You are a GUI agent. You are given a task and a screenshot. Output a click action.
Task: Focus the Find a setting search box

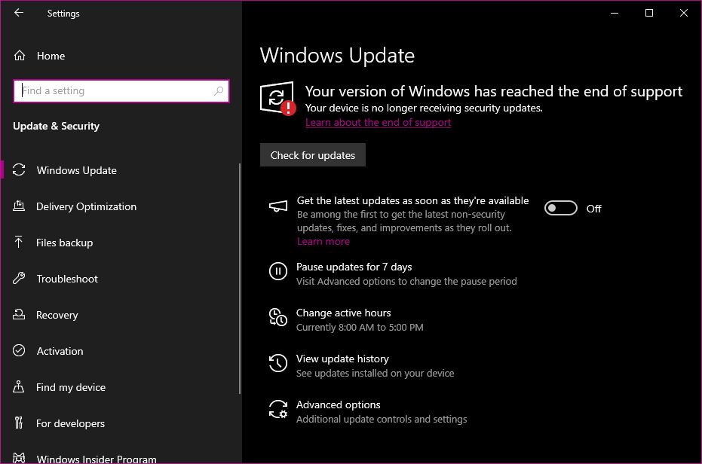[121, 91]
